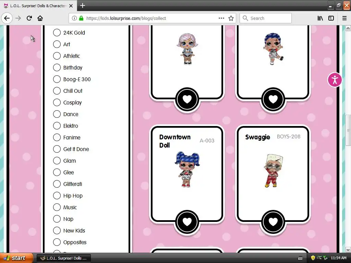Pick the Chill Out filter
The width and height of the screenshot is (351, 263).
pos(68,91)
